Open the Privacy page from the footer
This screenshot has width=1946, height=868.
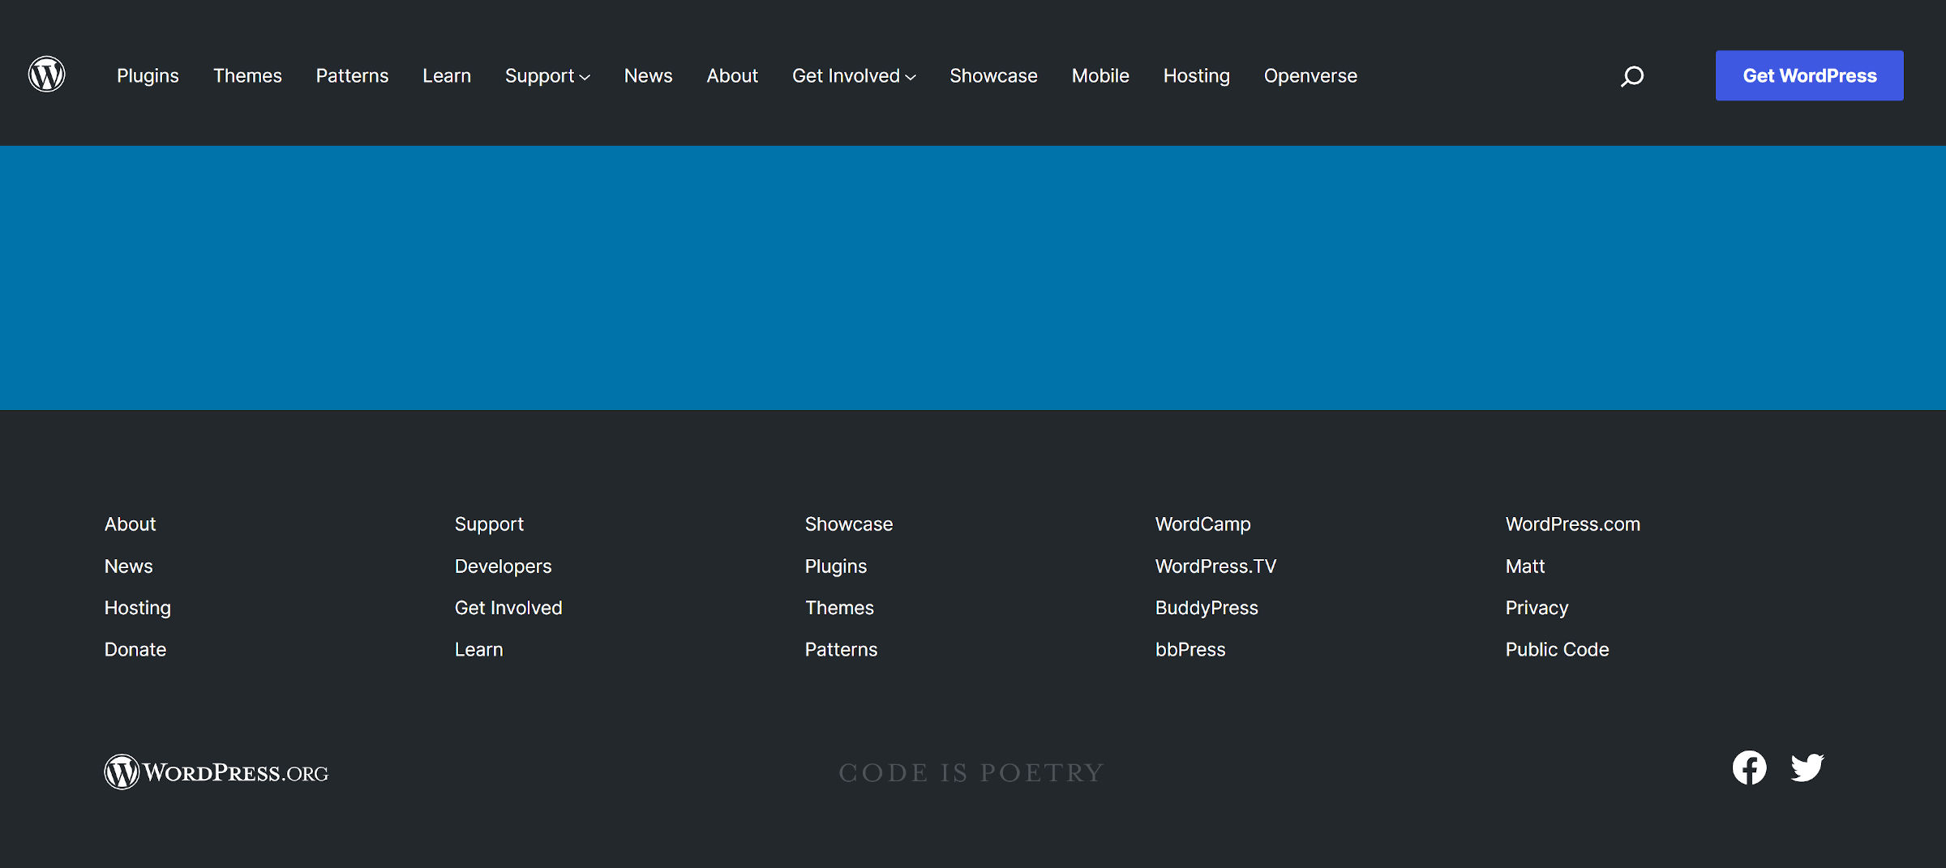(x=1537, y=607)
